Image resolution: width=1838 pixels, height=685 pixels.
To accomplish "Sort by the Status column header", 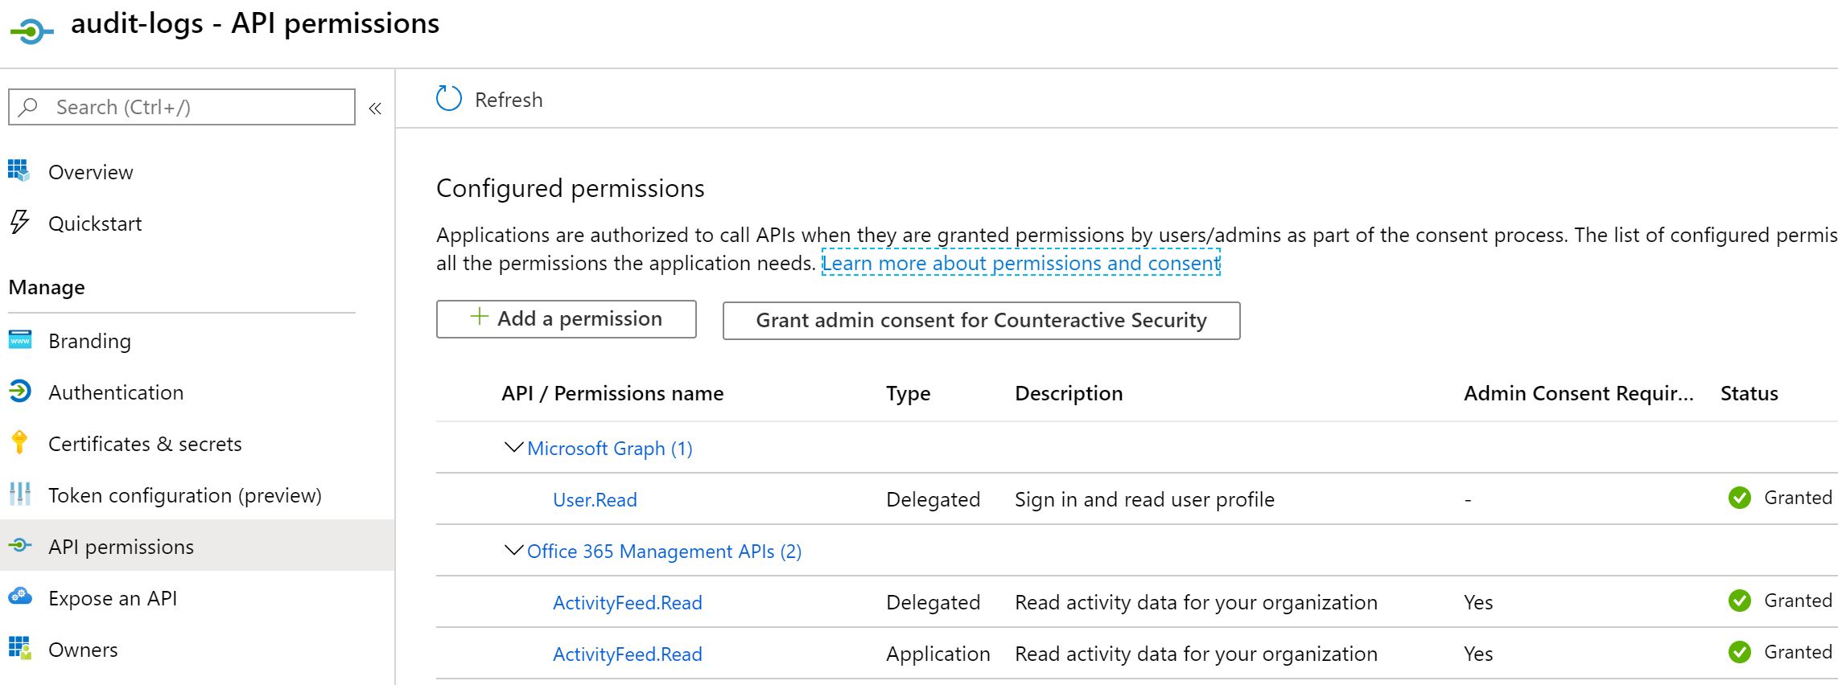I will (x=1749, y=393).
